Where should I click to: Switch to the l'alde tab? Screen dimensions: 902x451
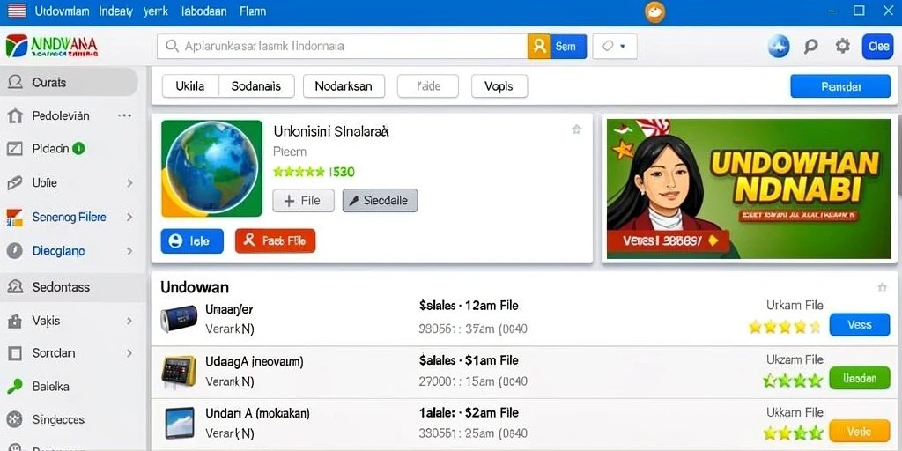[428, 86]
